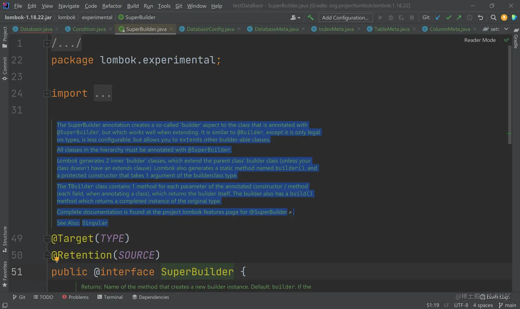
Task: Close the SuperBuilder.java tab
Action: click(171, 29)
